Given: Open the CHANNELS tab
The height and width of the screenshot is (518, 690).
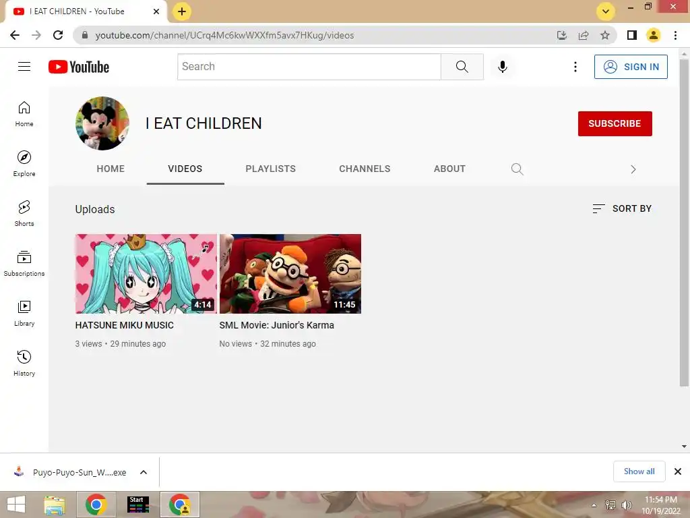Looking at the screenshot, I should (x=365, y=169).
